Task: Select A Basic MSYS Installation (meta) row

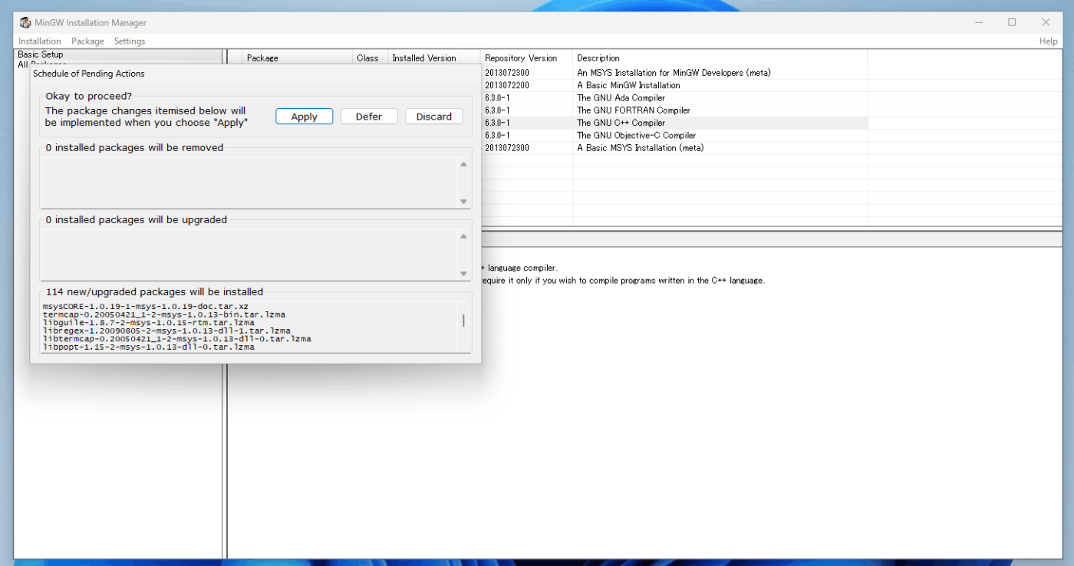Action: (x=674, y=148)
